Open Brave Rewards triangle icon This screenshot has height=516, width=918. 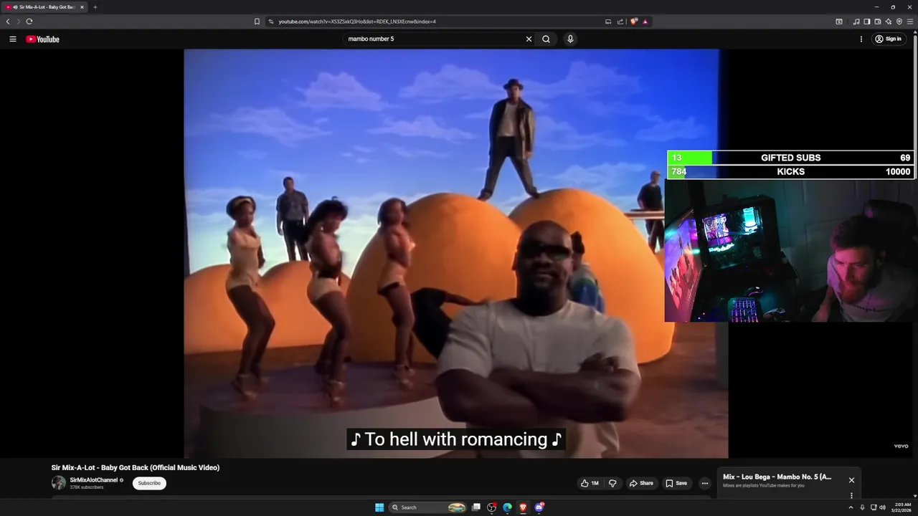coord(645,21)
